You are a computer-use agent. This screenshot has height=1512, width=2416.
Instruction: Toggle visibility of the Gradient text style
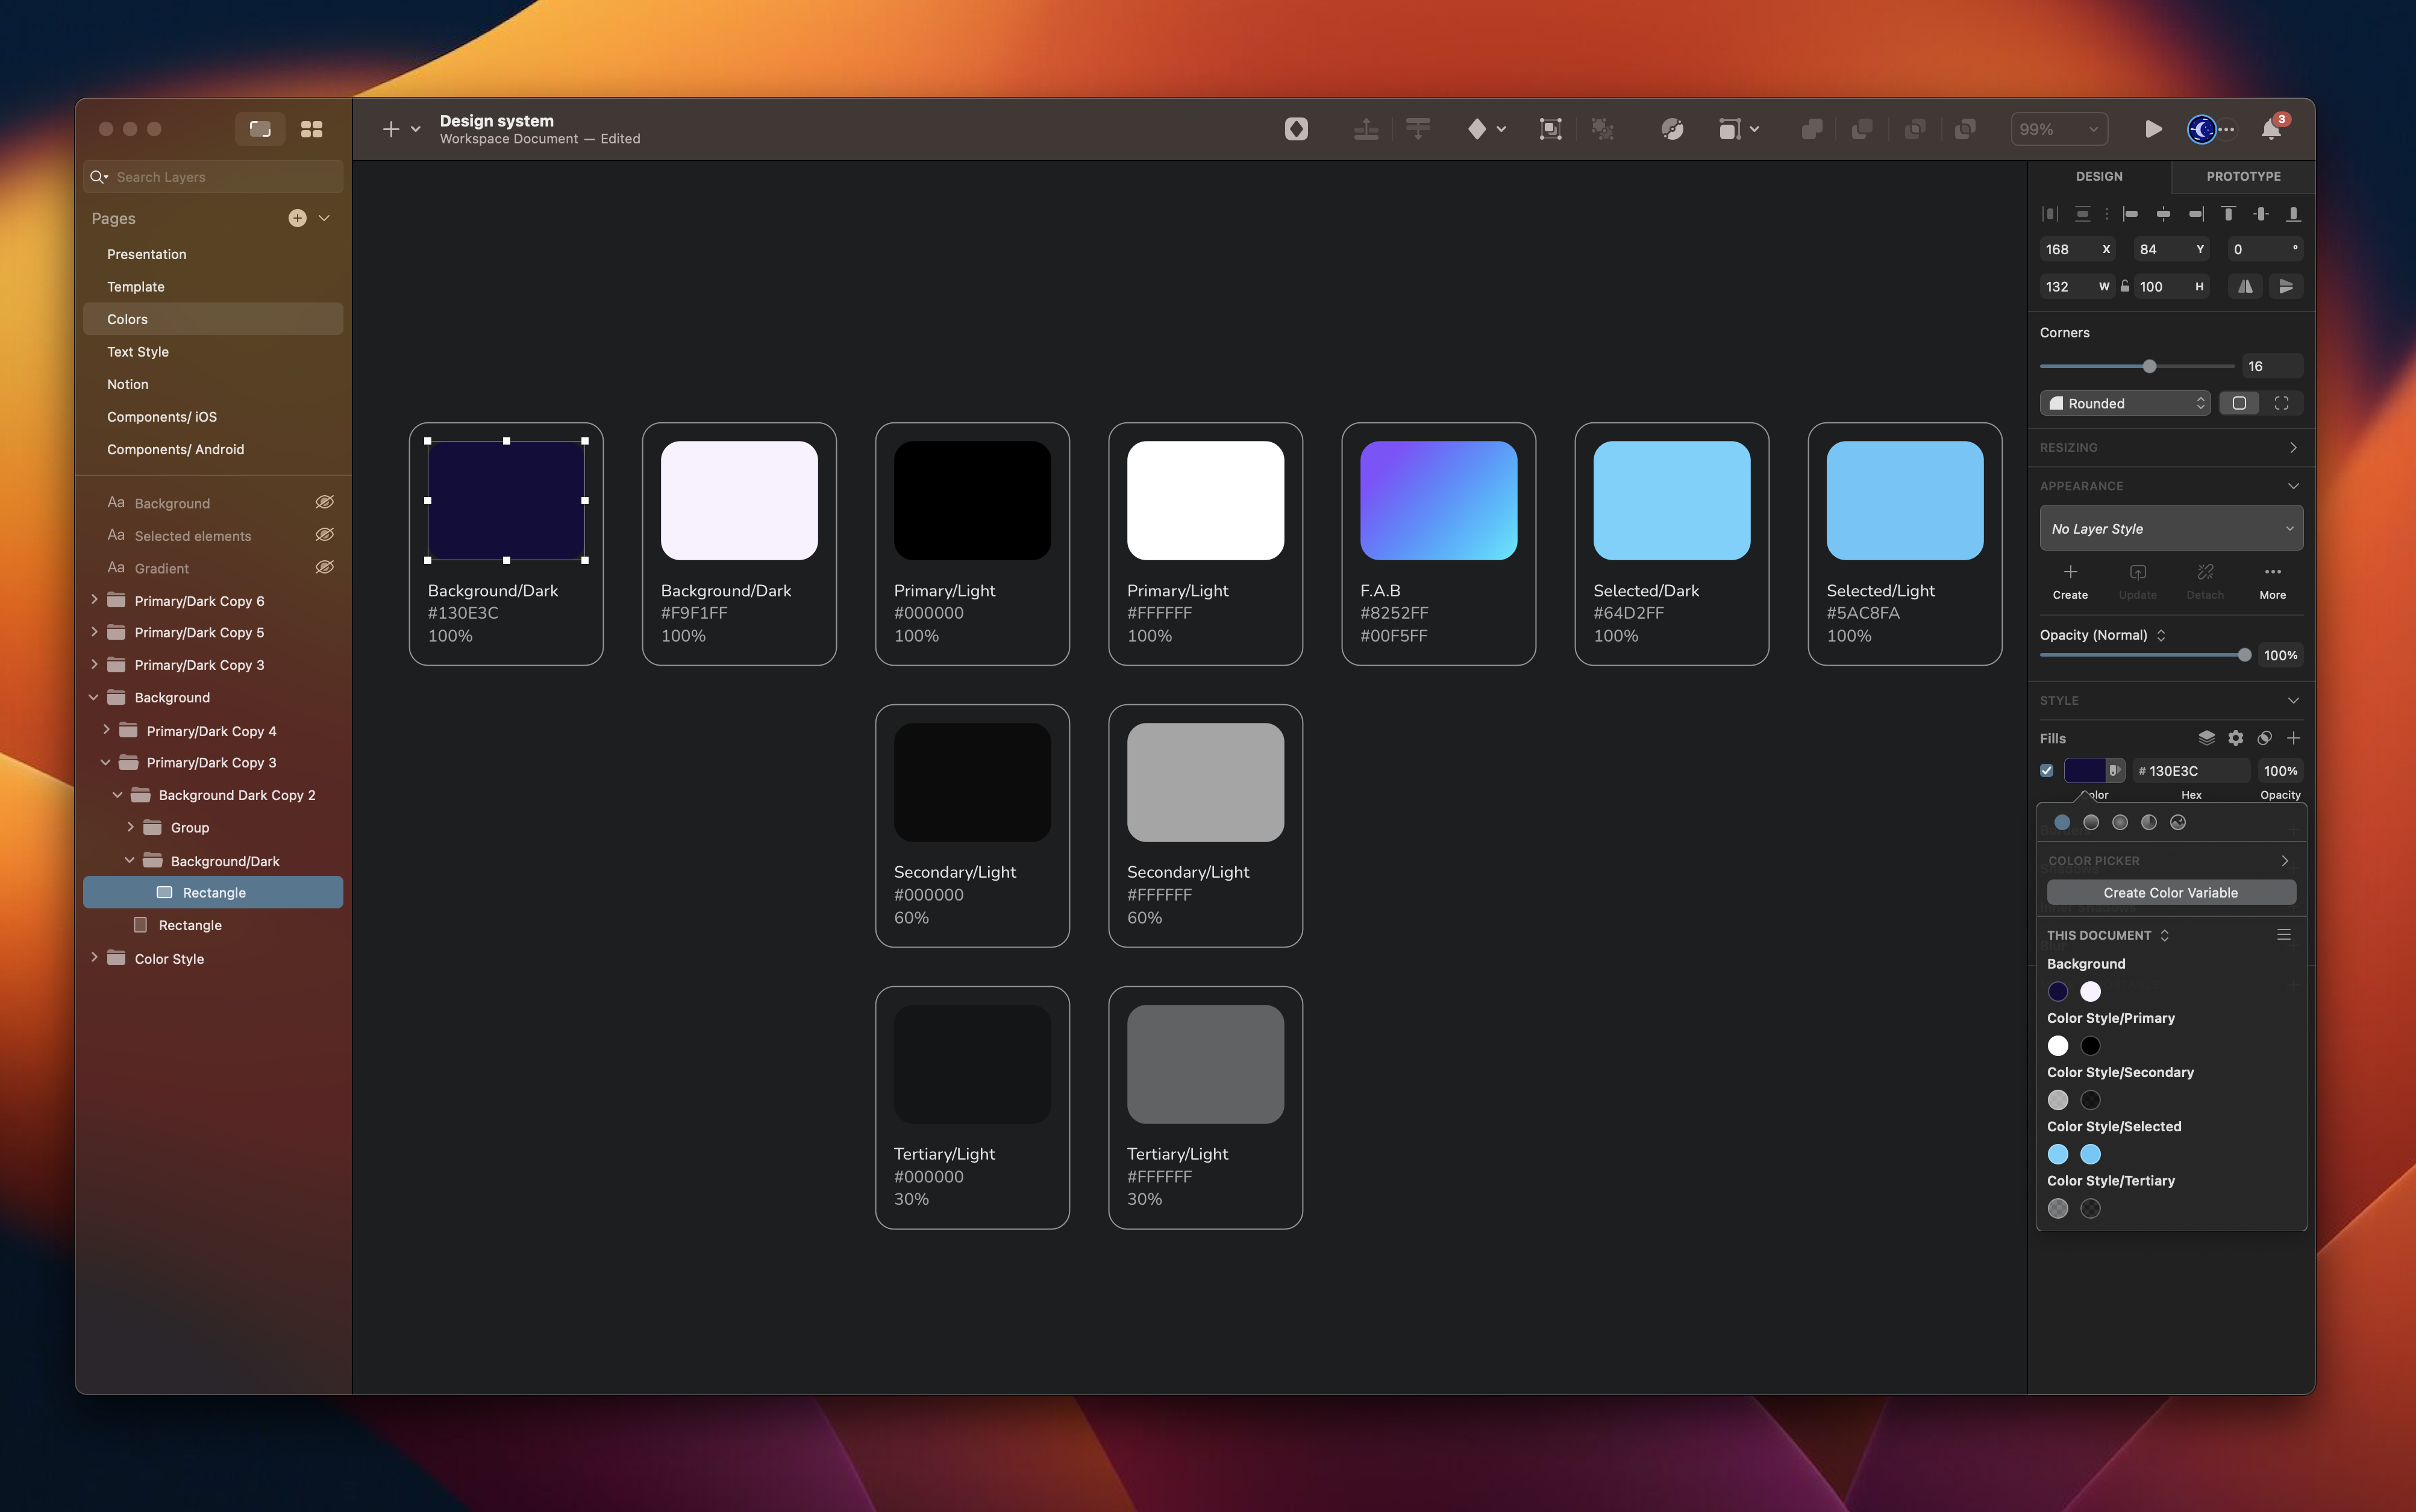pyautogui.click(x=325, y=567)
